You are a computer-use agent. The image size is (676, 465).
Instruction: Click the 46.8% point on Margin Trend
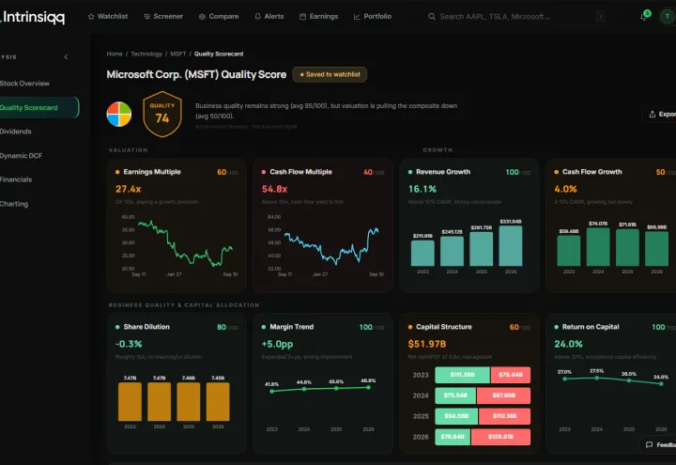coord(368,387)
